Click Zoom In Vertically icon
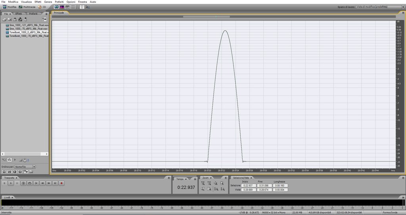 tap(216, 189)
